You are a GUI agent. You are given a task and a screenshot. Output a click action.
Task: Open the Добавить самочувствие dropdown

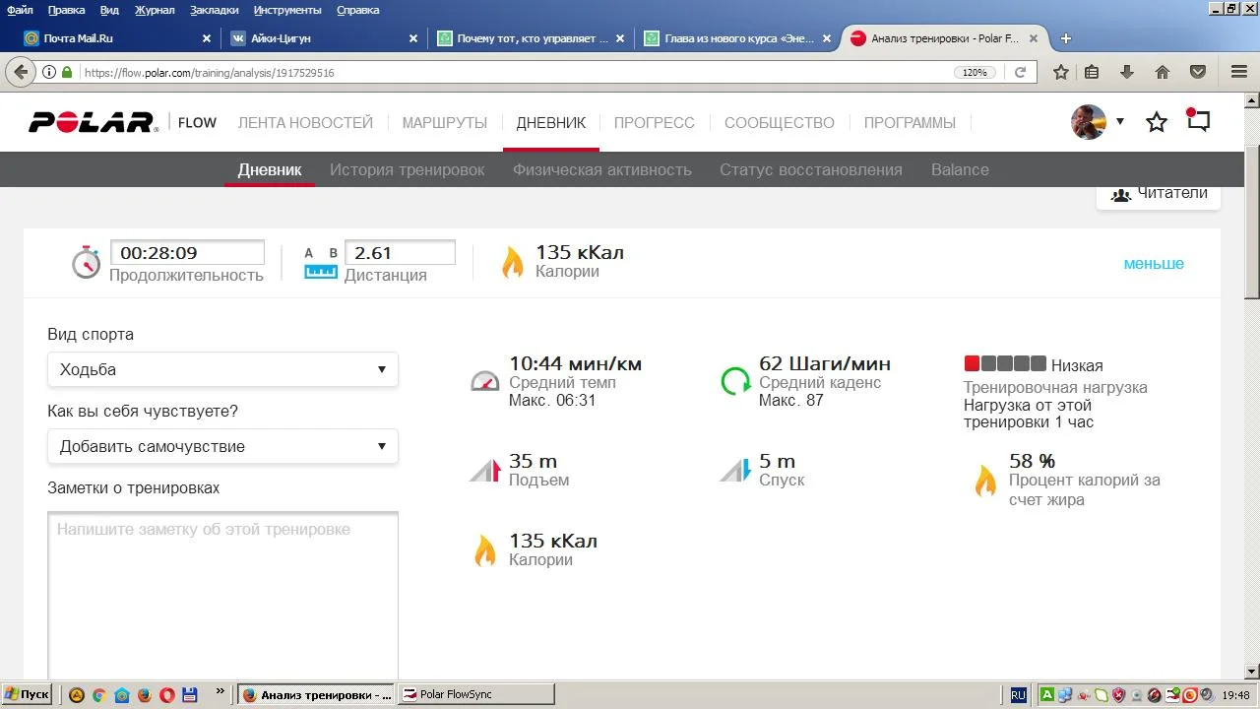(222, 446)
